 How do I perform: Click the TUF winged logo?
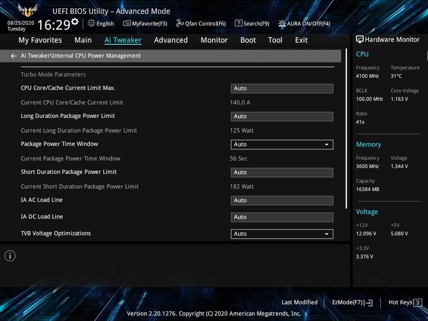(28, 10)
